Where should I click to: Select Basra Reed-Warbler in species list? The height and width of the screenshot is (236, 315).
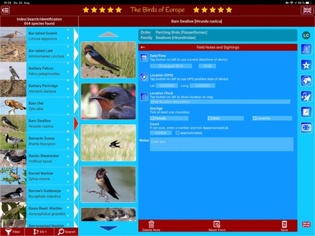[x=39, y=211]
